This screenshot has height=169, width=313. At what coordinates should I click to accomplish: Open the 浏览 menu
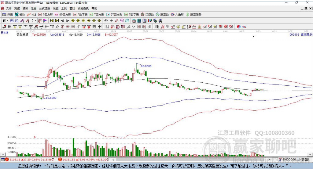tap(17, 8)
